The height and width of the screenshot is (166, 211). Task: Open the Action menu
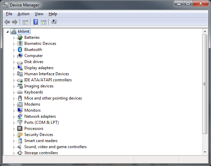tap(23, 14)
